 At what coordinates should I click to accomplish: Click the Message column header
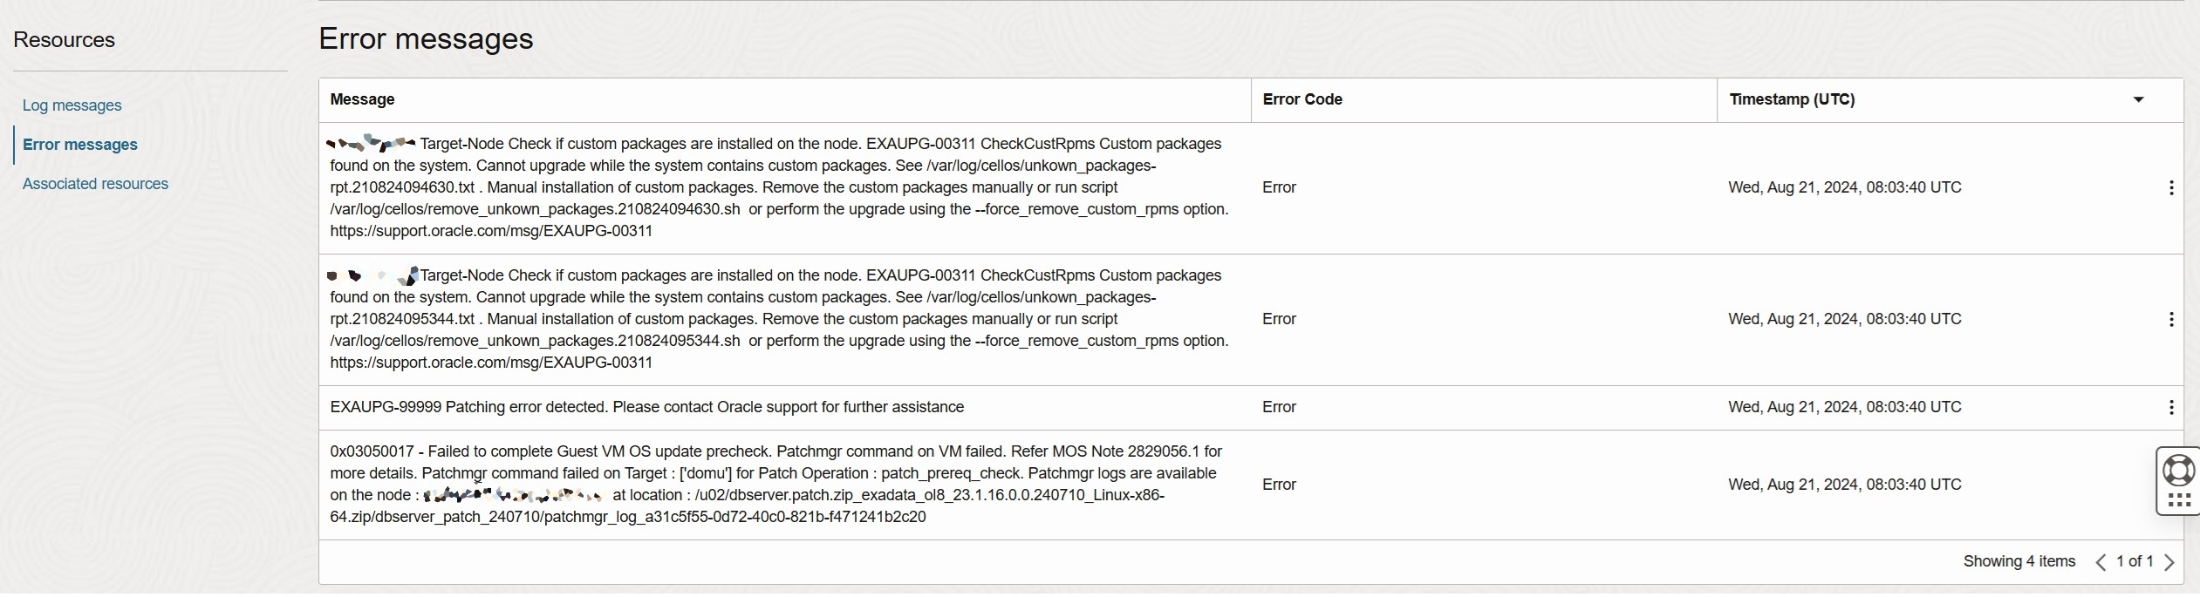coord(362,99)
